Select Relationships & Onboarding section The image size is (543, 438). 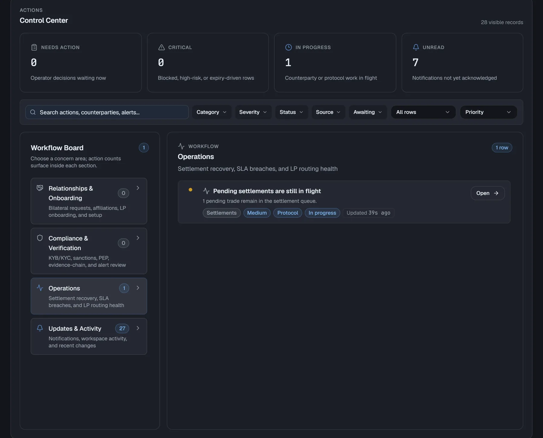click(89, 201)
